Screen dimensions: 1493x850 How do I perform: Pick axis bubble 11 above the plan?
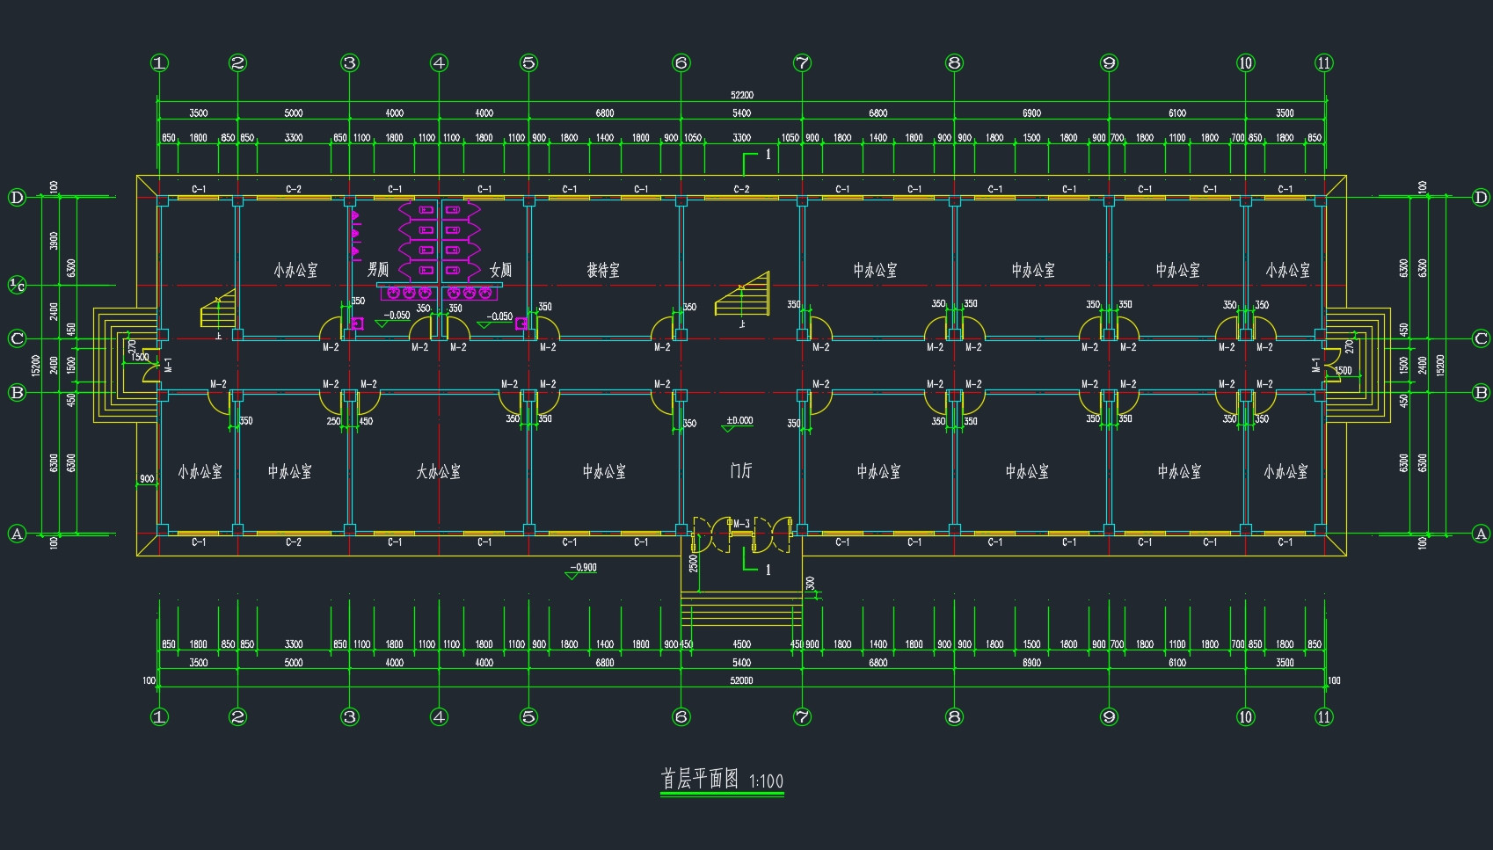[1324, 62]
